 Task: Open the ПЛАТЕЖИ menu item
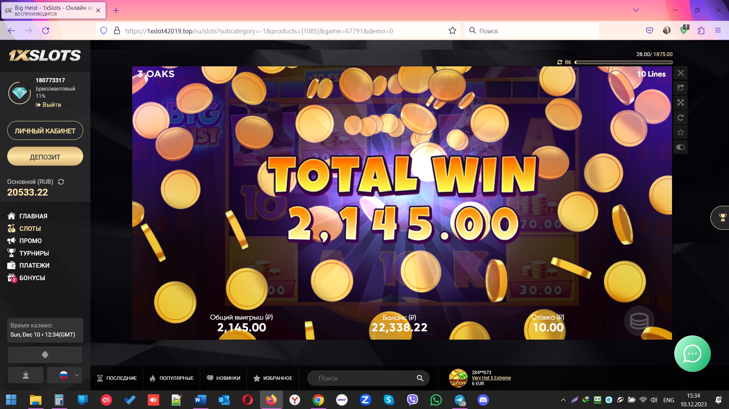pos(28,265)
